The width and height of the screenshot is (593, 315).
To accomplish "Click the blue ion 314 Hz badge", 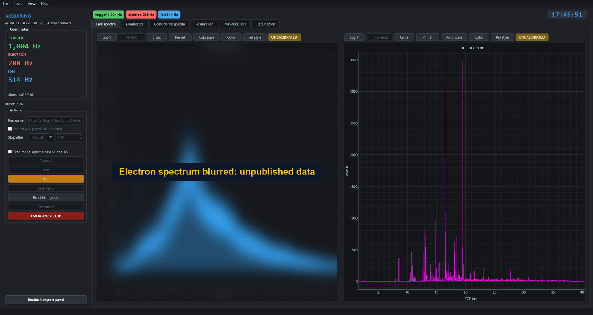I will (x=169, y=15).
